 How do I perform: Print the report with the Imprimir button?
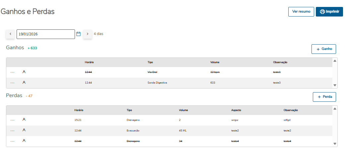point(329,12)
